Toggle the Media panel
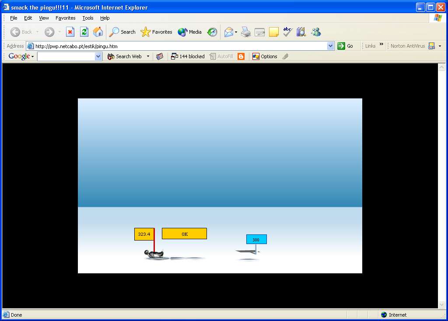This screenshot has width=448, height=321. 189,32
